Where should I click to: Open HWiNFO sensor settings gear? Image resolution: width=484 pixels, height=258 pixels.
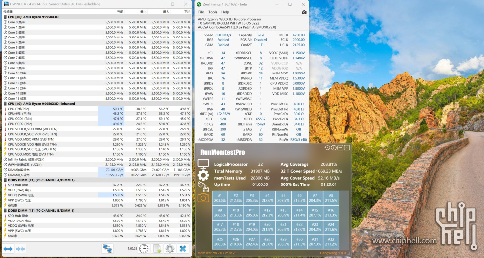tap(170, 249)
